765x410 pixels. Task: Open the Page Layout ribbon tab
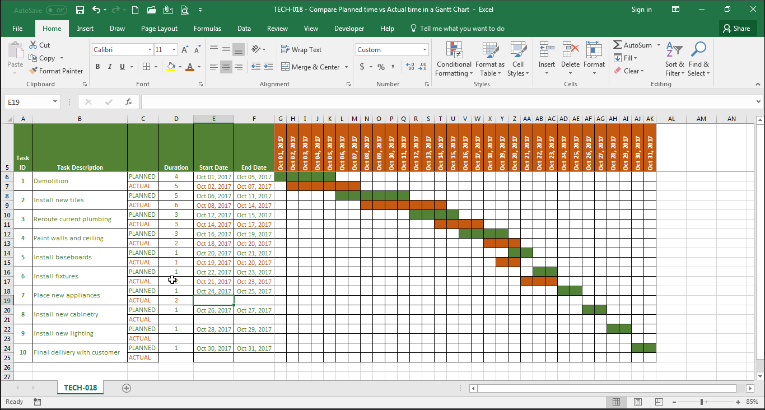point(159,29)
